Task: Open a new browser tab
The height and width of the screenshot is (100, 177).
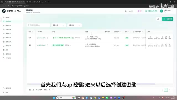Action: pos(49,2)
